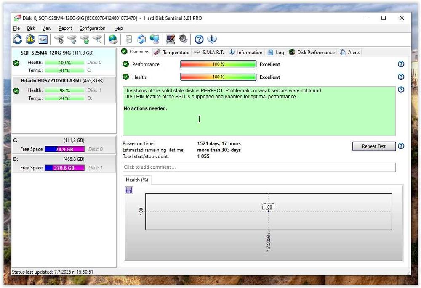This screenshot has height=288, width=421.
Task: Switch to the S.M.A.R.T. tab
Action: [209, 53]
